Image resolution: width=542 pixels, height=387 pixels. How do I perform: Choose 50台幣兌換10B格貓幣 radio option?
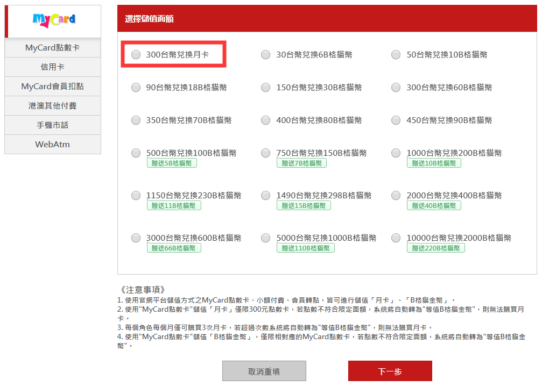[x=396, y=54]
